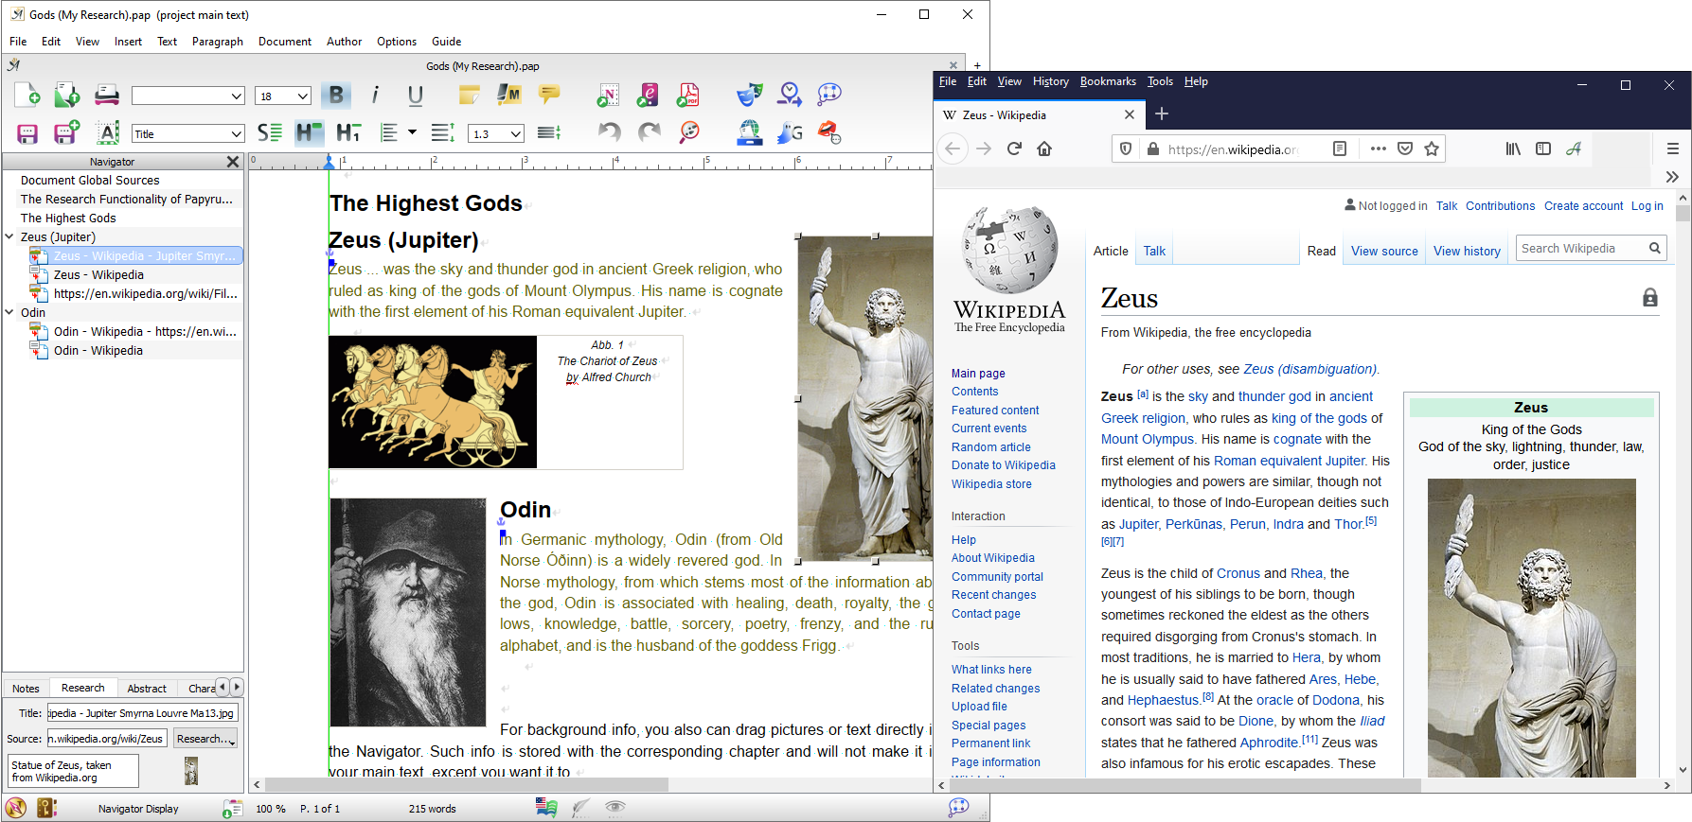Open the page layout text icon
Image resolution: width=1692 pixels, height=822 pixels.
coord(108,133)
